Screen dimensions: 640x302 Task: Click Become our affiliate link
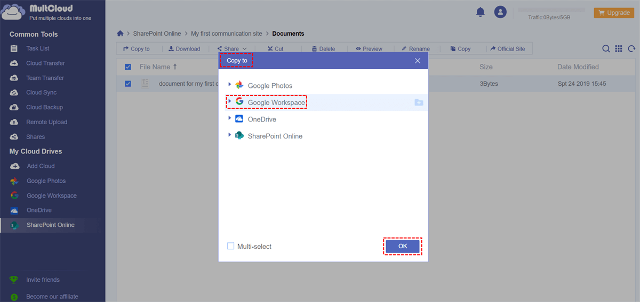coord(52,297)
